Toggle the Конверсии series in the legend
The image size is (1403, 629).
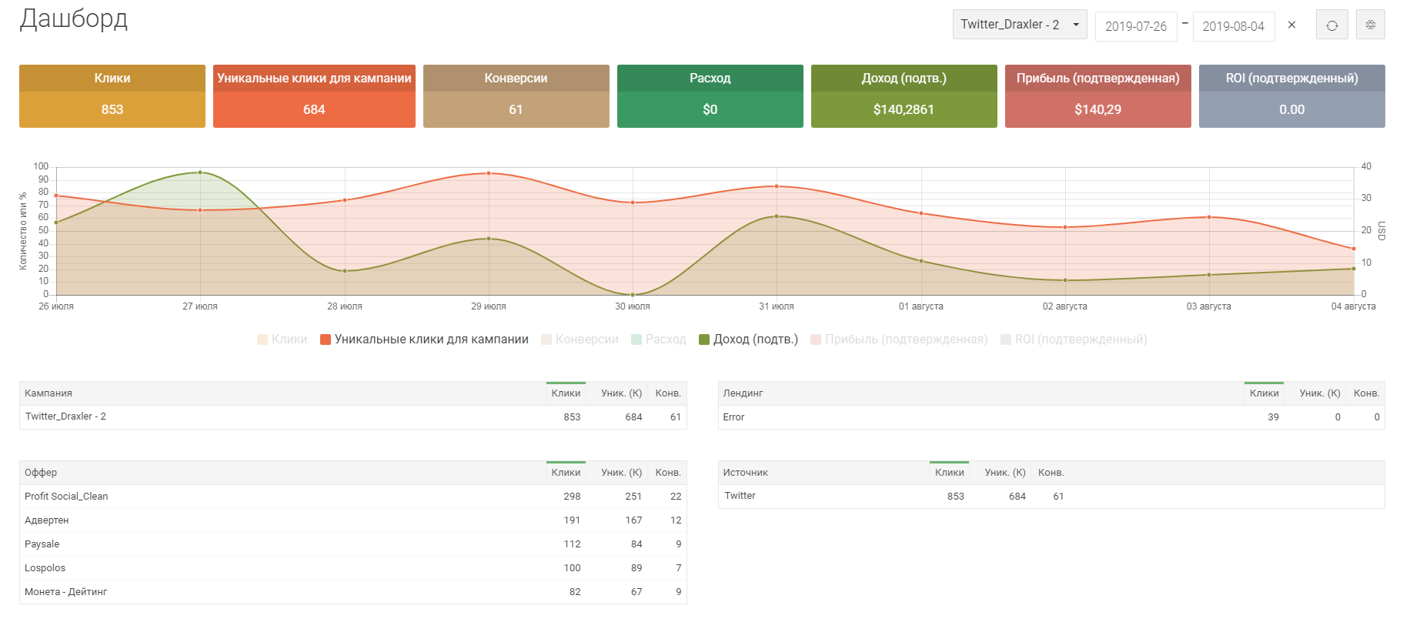(580, 340)
